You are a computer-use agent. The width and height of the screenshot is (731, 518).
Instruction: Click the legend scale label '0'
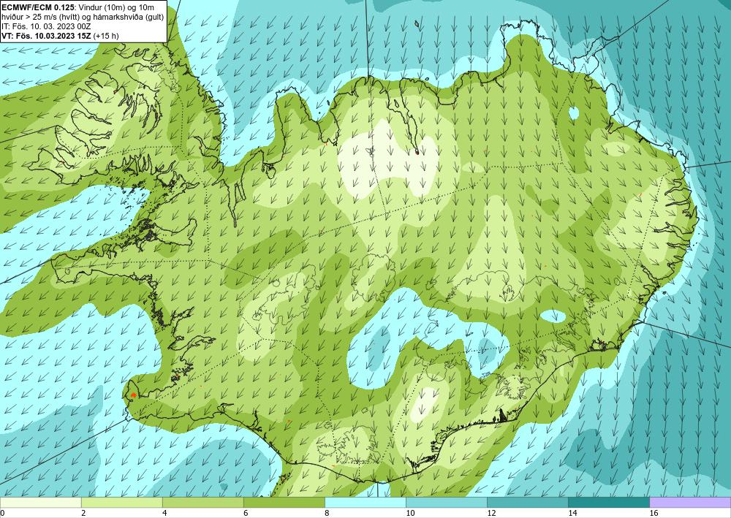[2, 514]
